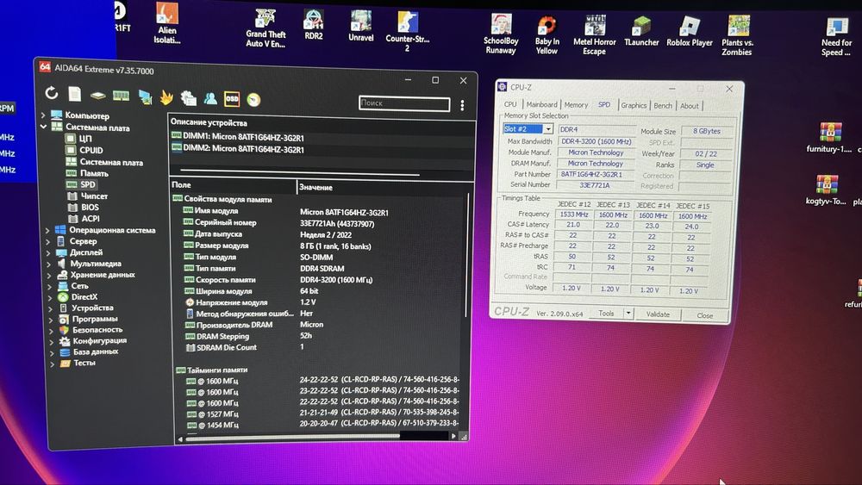Open the network computer icon in AIDA64 toolbar
Image resolution: width=862 pixels, height=485 pixels.
tap(145, 96)
